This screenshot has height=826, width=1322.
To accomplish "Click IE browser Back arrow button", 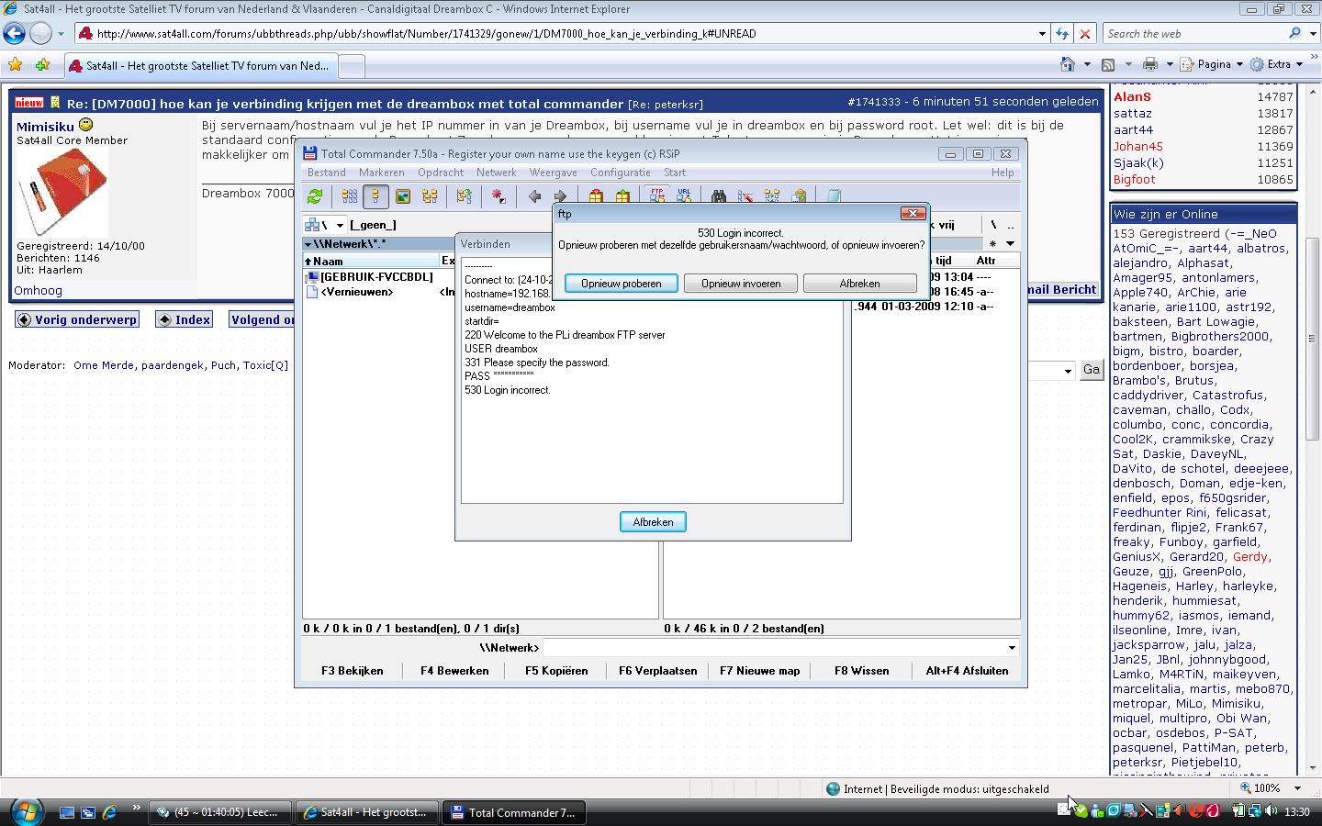I will coord(14,34).
